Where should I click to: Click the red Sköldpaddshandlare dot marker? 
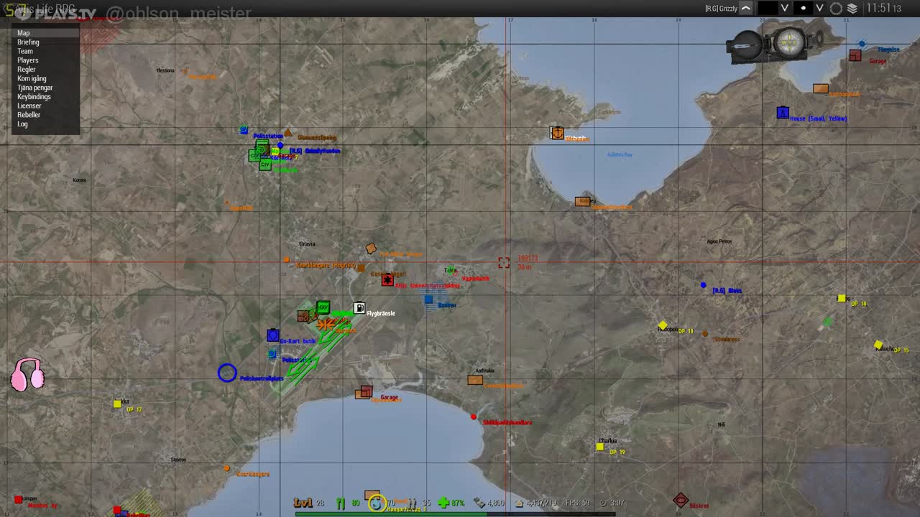click(474, 417)
